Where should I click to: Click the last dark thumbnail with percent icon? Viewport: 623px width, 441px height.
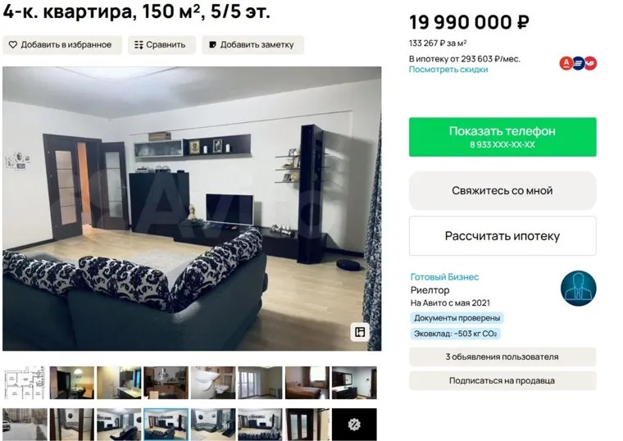click(354, 425)
